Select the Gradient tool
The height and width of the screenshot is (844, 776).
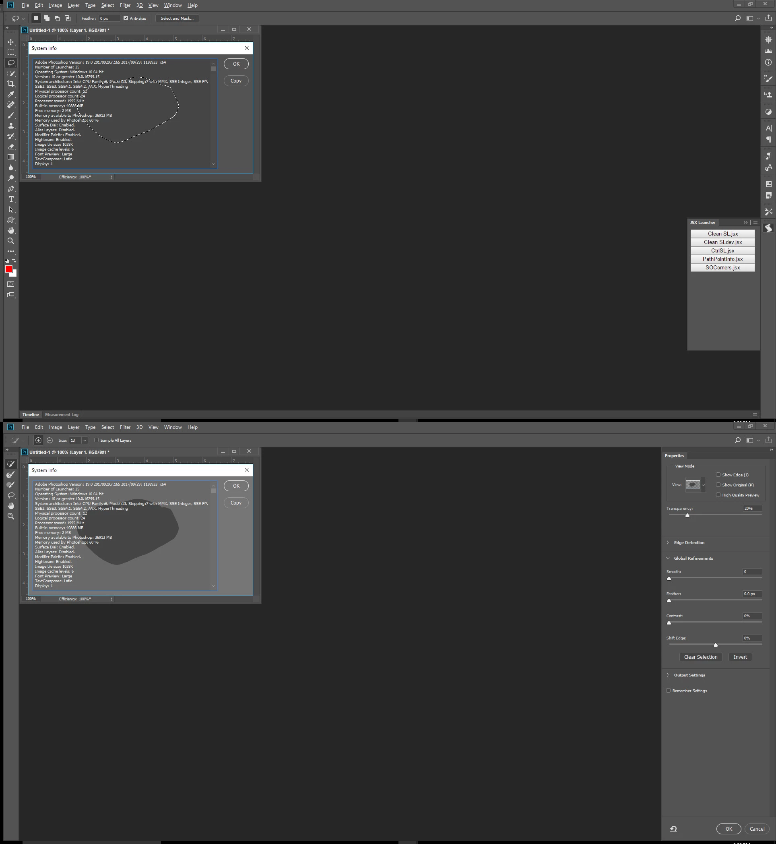(x=11, y=157)
